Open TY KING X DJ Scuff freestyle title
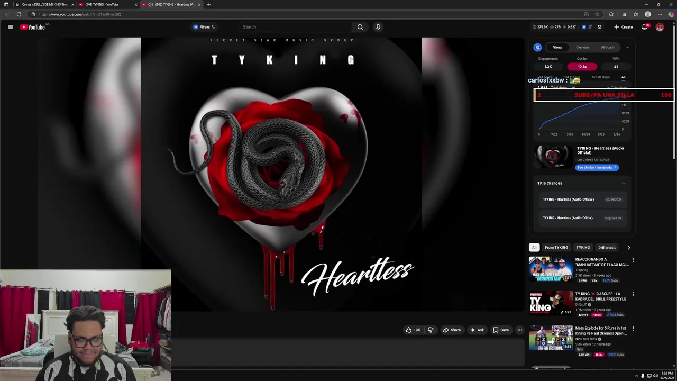 pos(600,296)
